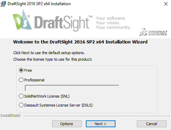Close the DraftSight installation window
The image size is (171, 130).
(166, 4)
